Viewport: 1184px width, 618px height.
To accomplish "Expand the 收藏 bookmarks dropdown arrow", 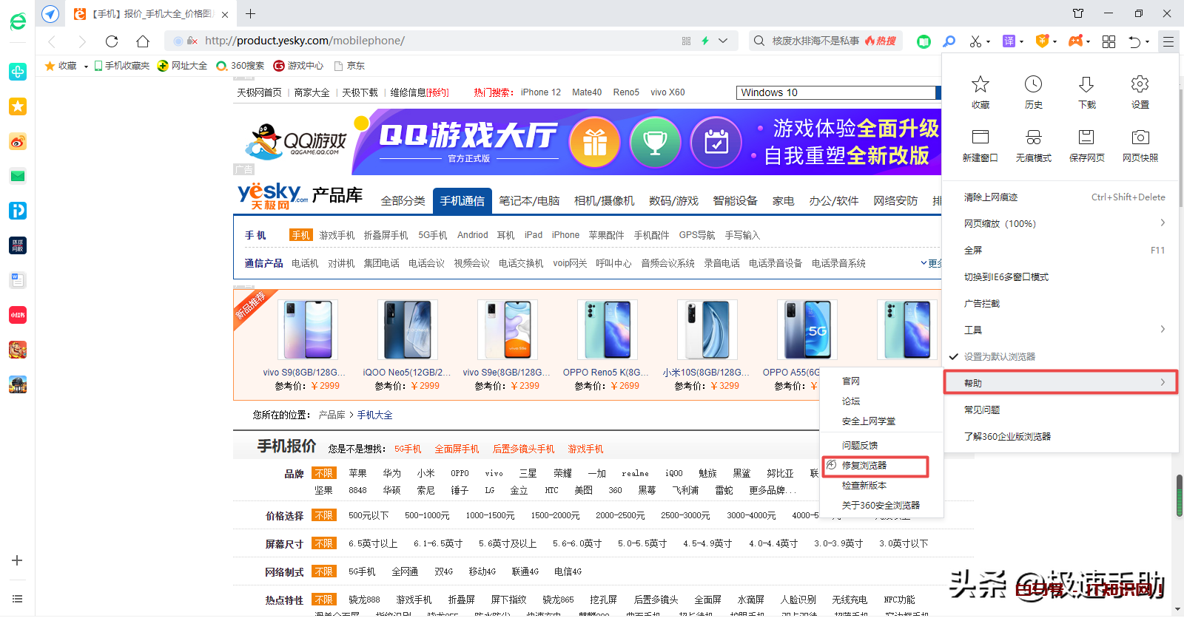I will coord(86,67).
